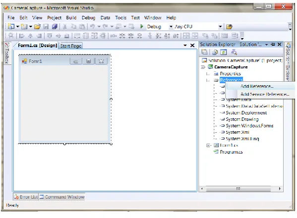Image resolution: width=297 pixels, height=218 pixels.
Task: Open the Any CPU platform dropdown
Action: click(220, 26)
